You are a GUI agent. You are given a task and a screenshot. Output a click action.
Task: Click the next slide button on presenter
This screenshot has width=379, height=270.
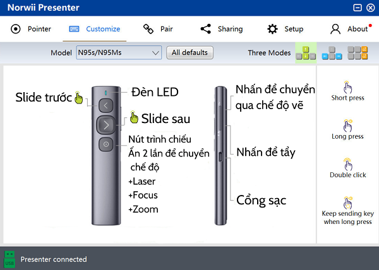[105, 124]
